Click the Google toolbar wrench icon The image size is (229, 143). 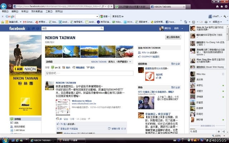click(x=225, y=16)
